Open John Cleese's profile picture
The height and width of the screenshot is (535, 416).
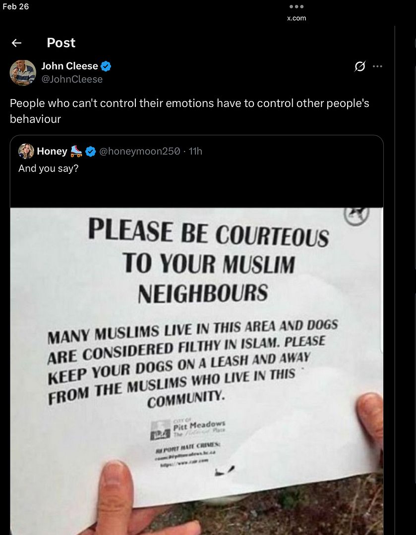[23, 72]
